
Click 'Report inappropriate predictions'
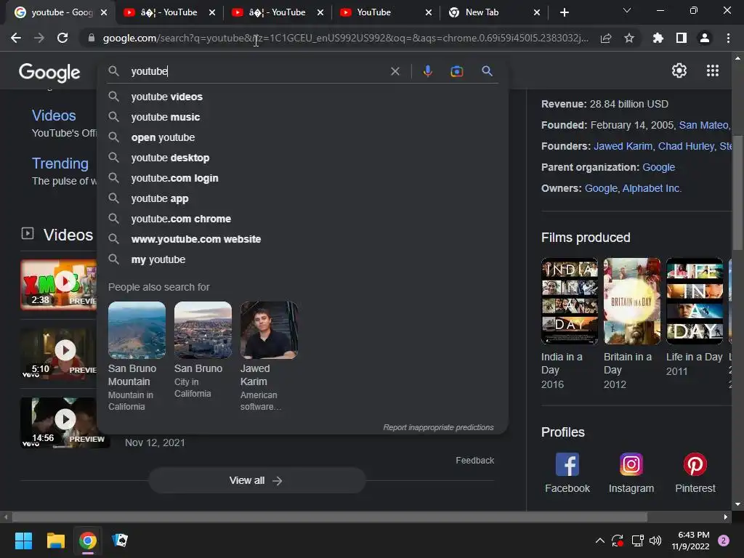[x=438, y=427]
